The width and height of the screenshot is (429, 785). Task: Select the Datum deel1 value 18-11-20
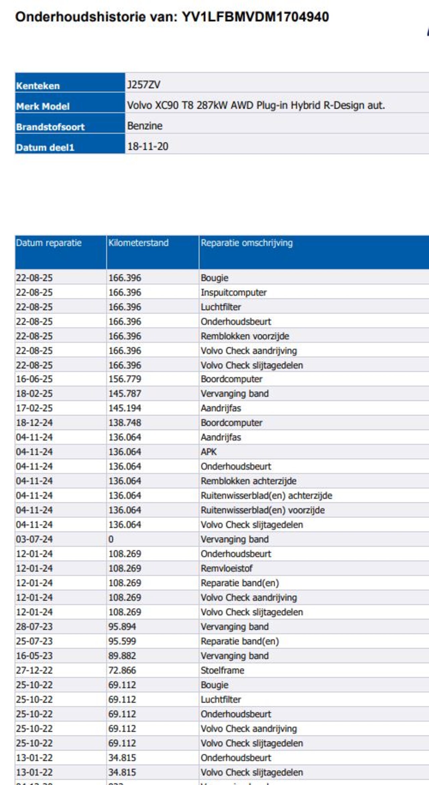147,146
